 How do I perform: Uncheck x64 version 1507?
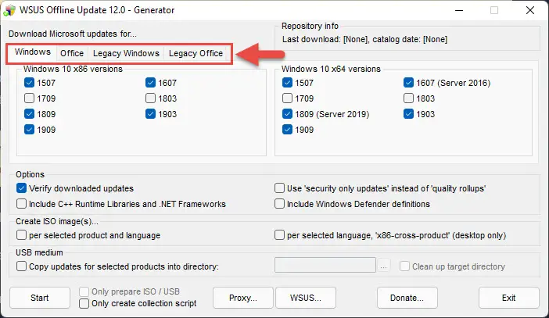click(287, 83)
